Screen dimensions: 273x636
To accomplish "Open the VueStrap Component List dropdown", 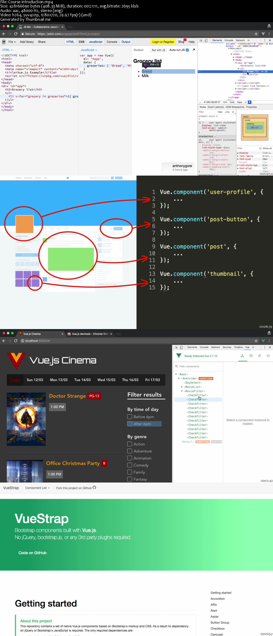I will point(37,488).
